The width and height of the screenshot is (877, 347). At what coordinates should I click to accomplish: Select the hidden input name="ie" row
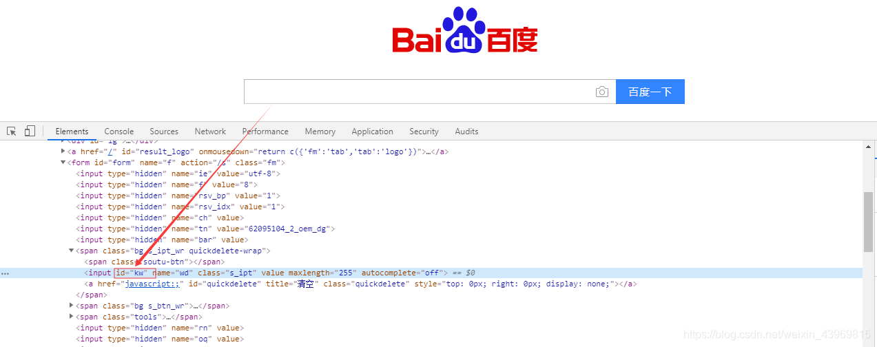point(431,173)
